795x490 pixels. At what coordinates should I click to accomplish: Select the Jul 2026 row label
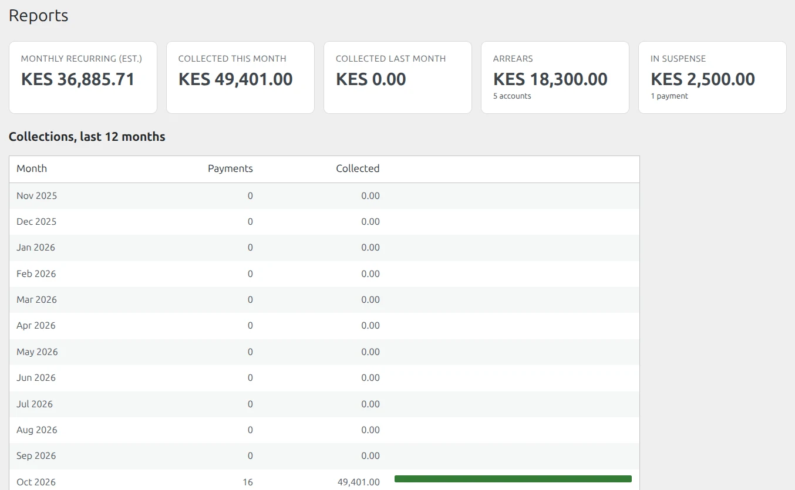[x=35, y=404]
